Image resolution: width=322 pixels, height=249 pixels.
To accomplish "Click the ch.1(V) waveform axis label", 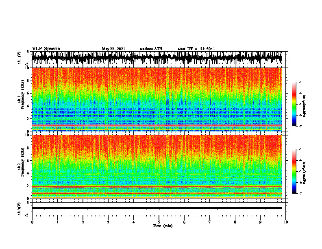I will click(x=19, y=58).
